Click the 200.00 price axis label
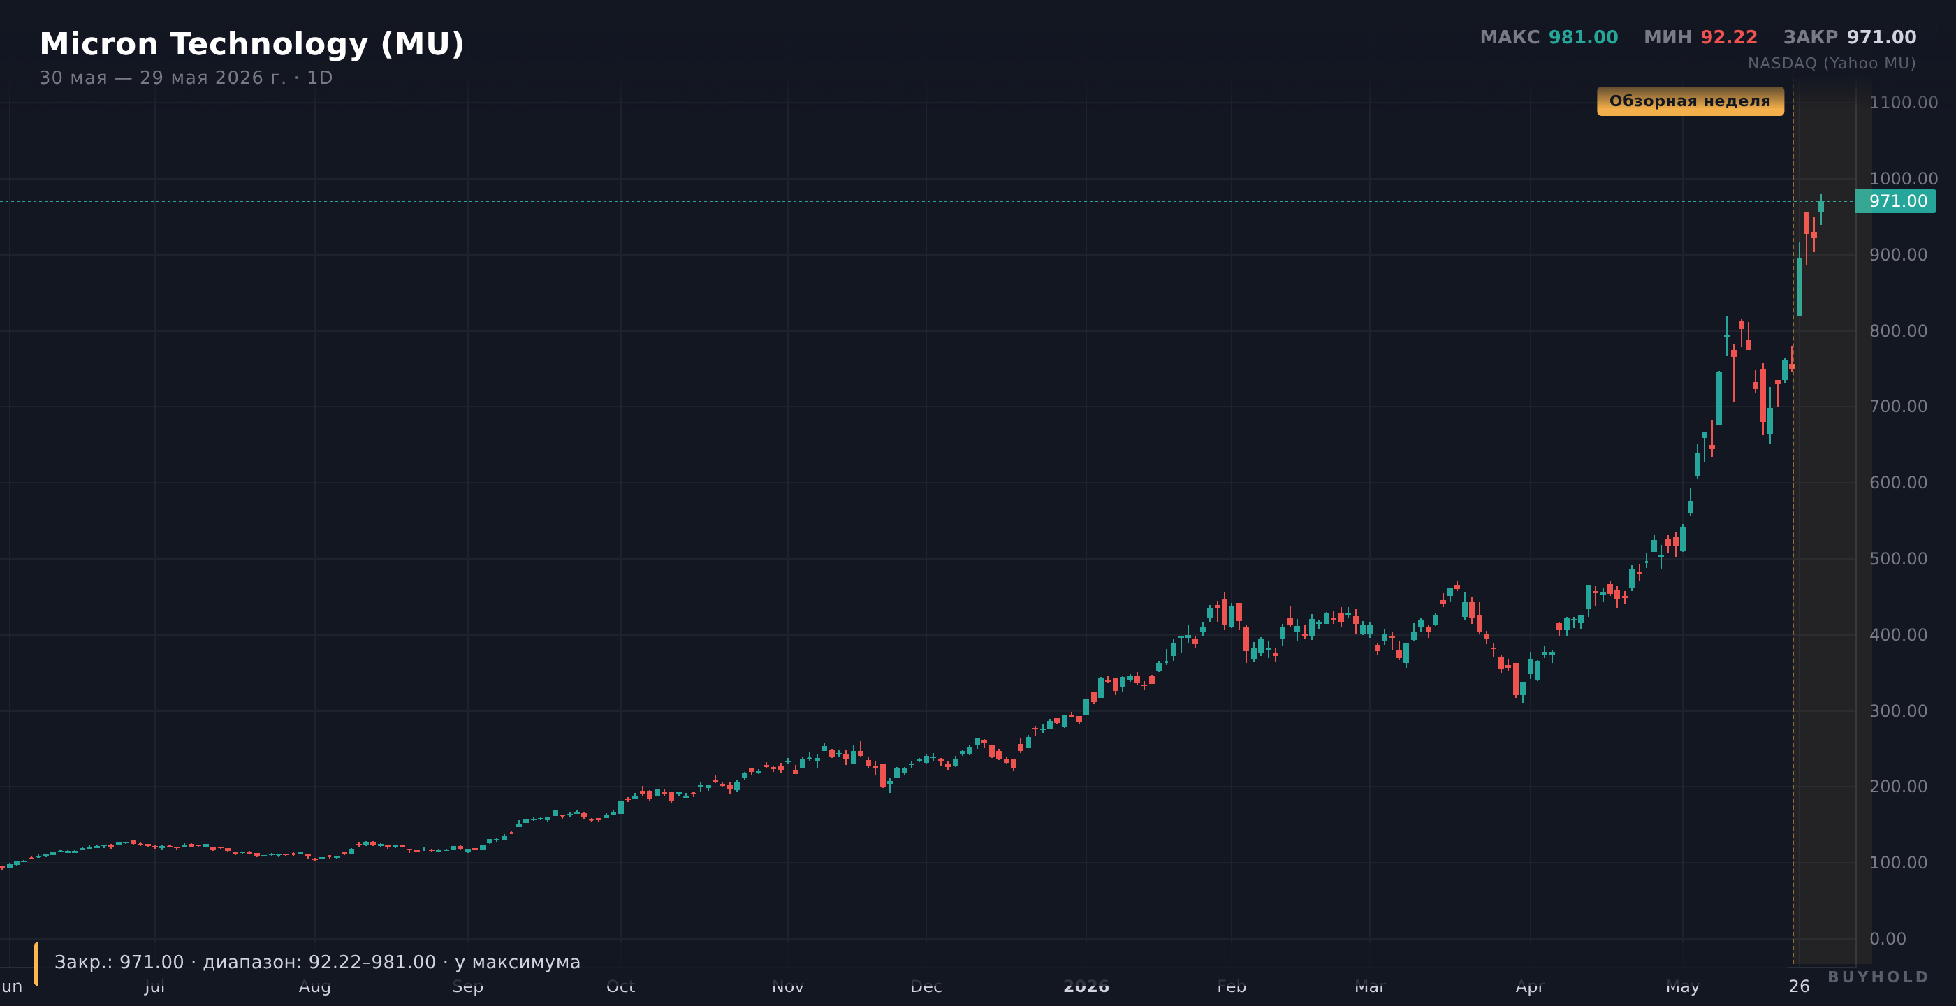 click(1898, 787)
